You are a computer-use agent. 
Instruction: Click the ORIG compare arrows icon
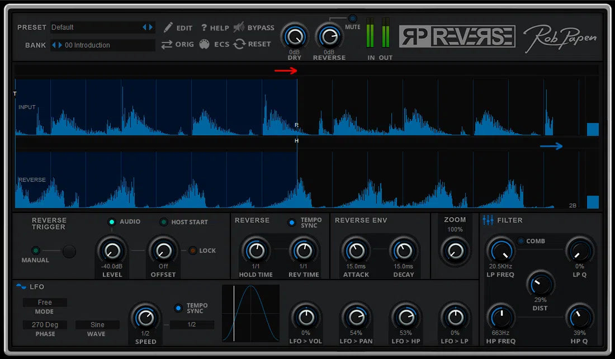click(x=167, y=44)
